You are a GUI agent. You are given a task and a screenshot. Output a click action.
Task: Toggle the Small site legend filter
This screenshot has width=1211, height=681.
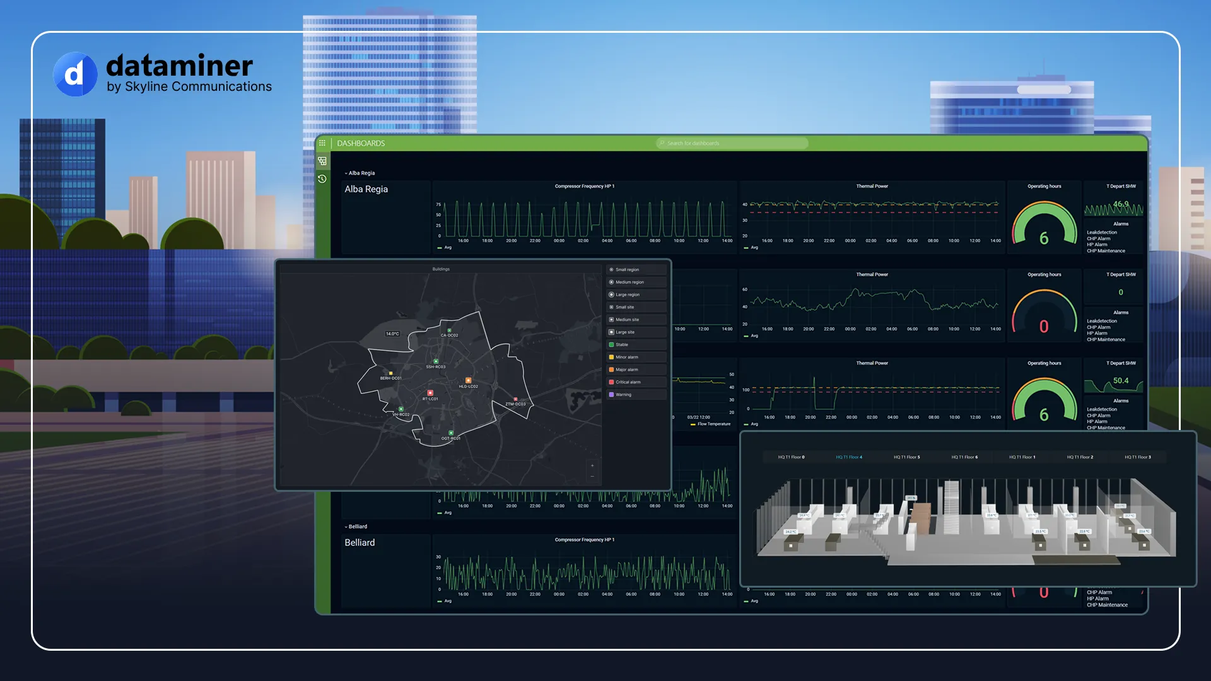pyautogui.click(x=636, y=307)
